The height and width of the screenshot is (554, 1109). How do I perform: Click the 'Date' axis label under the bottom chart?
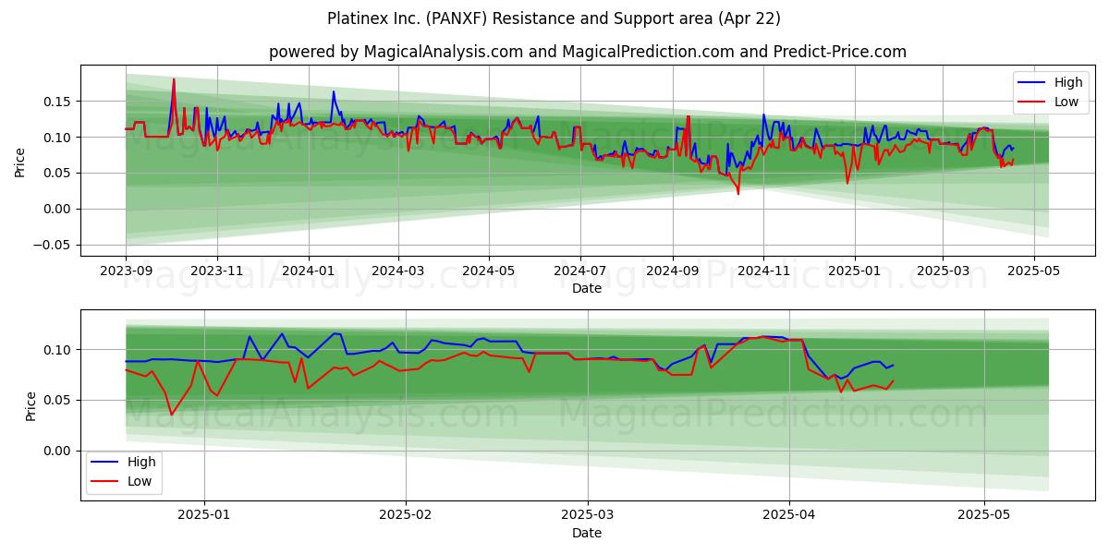coord(587,533)
